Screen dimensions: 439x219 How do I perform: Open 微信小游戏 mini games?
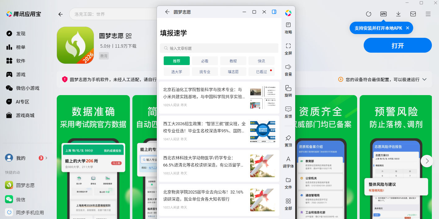click(x=23, y=88)
